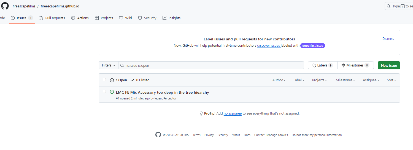This screenshot has width=413, height=150.
Task: Expand the Assignee filter dropdown
Action: tap(371, 80)
